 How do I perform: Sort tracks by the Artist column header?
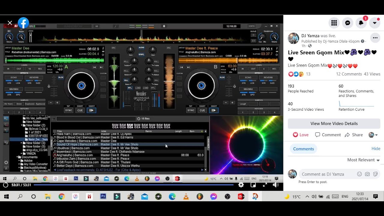coord(122,131)
